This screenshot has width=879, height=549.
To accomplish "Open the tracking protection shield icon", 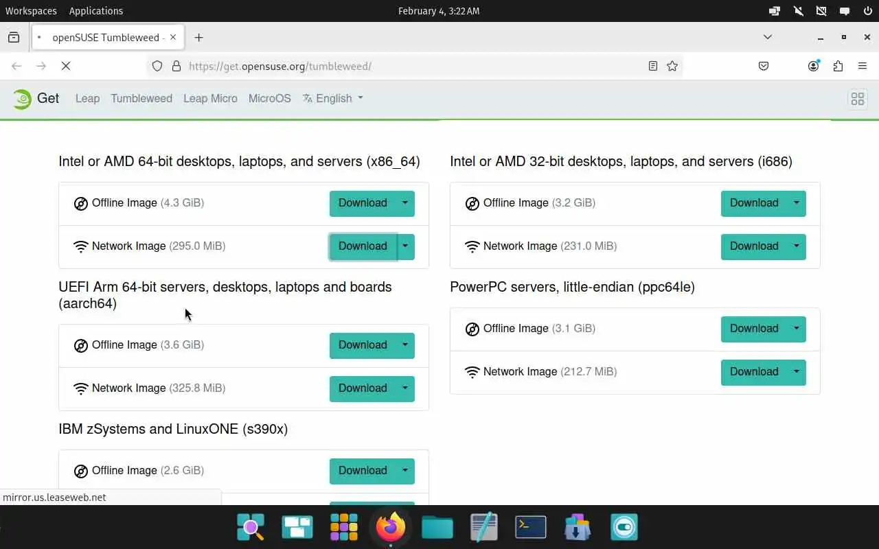I will pyautogui.click(x=157, y=66).
